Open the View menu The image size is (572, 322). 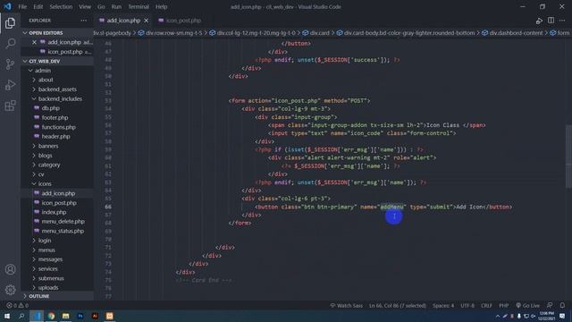[85, 6]
